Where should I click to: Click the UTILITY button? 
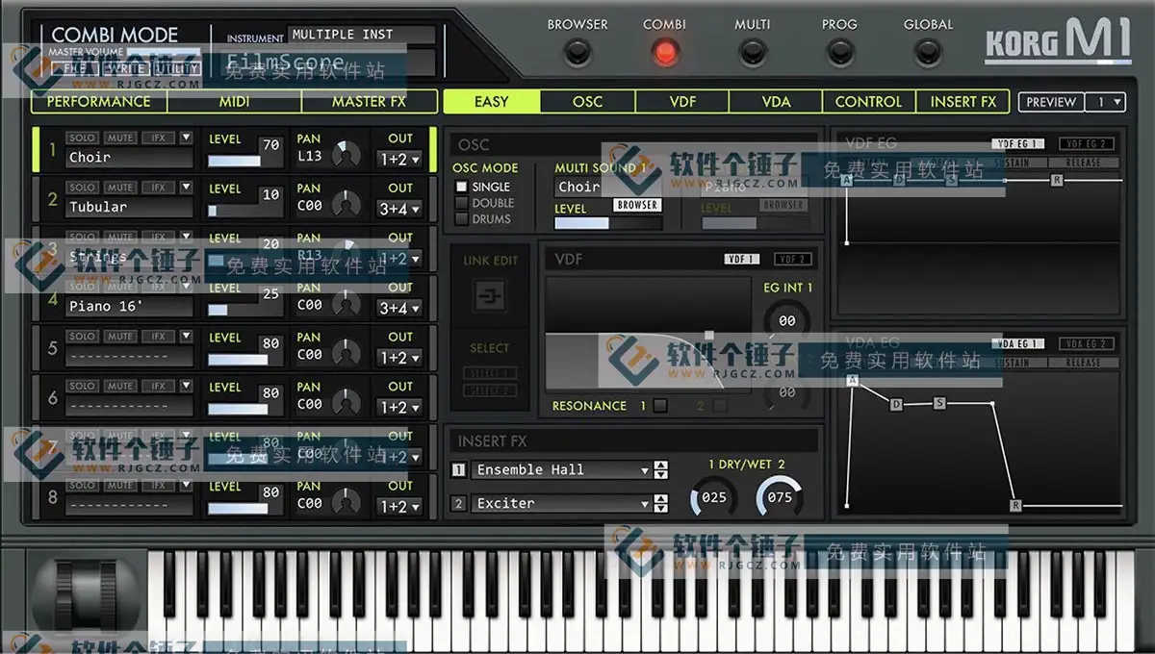tap(176, 69)
